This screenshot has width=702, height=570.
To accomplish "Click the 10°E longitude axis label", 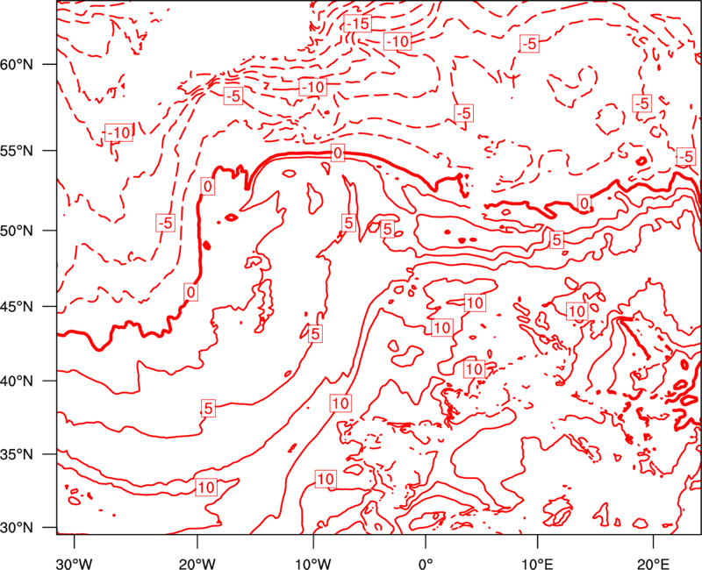I will pyautogui.click(x=537, y=564).
